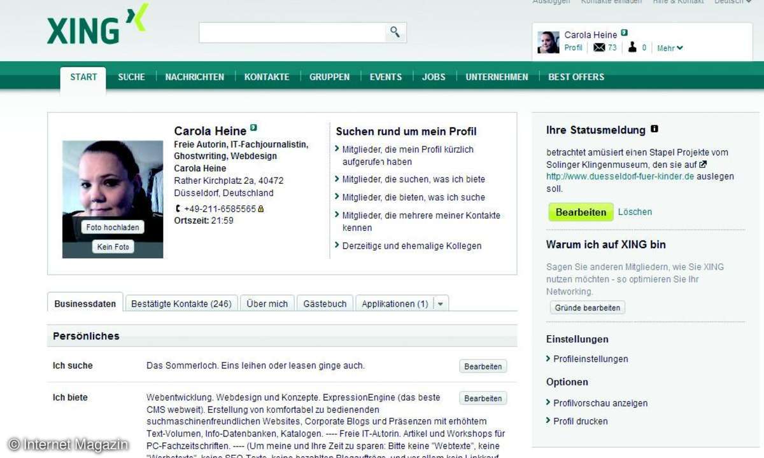Screen dimensions: 764x458
Task: Open Derzeitige und ehemalige Kollegen link
Action: pos(411,246)
